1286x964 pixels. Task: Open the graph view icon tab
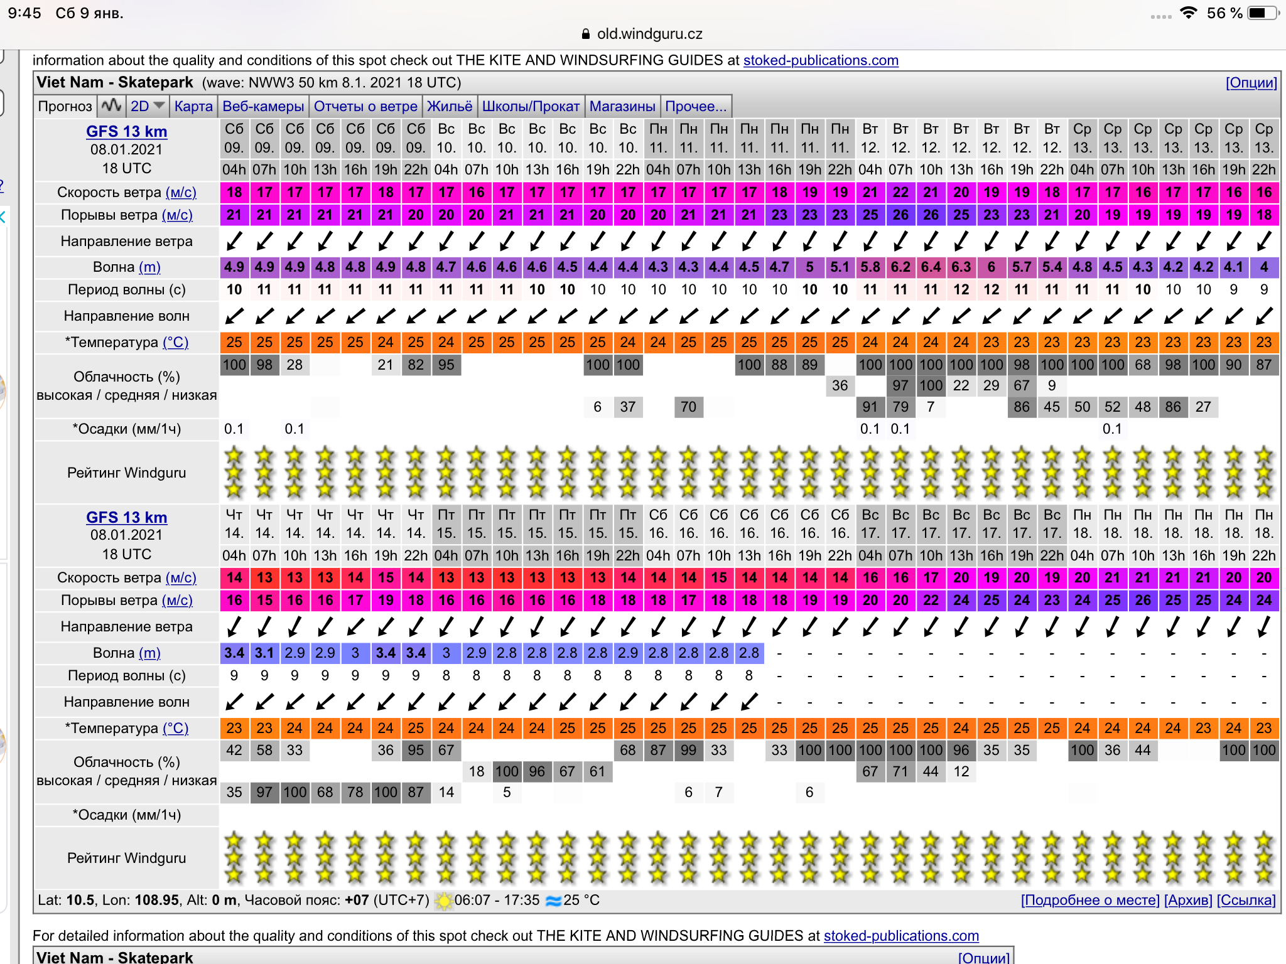111,106
